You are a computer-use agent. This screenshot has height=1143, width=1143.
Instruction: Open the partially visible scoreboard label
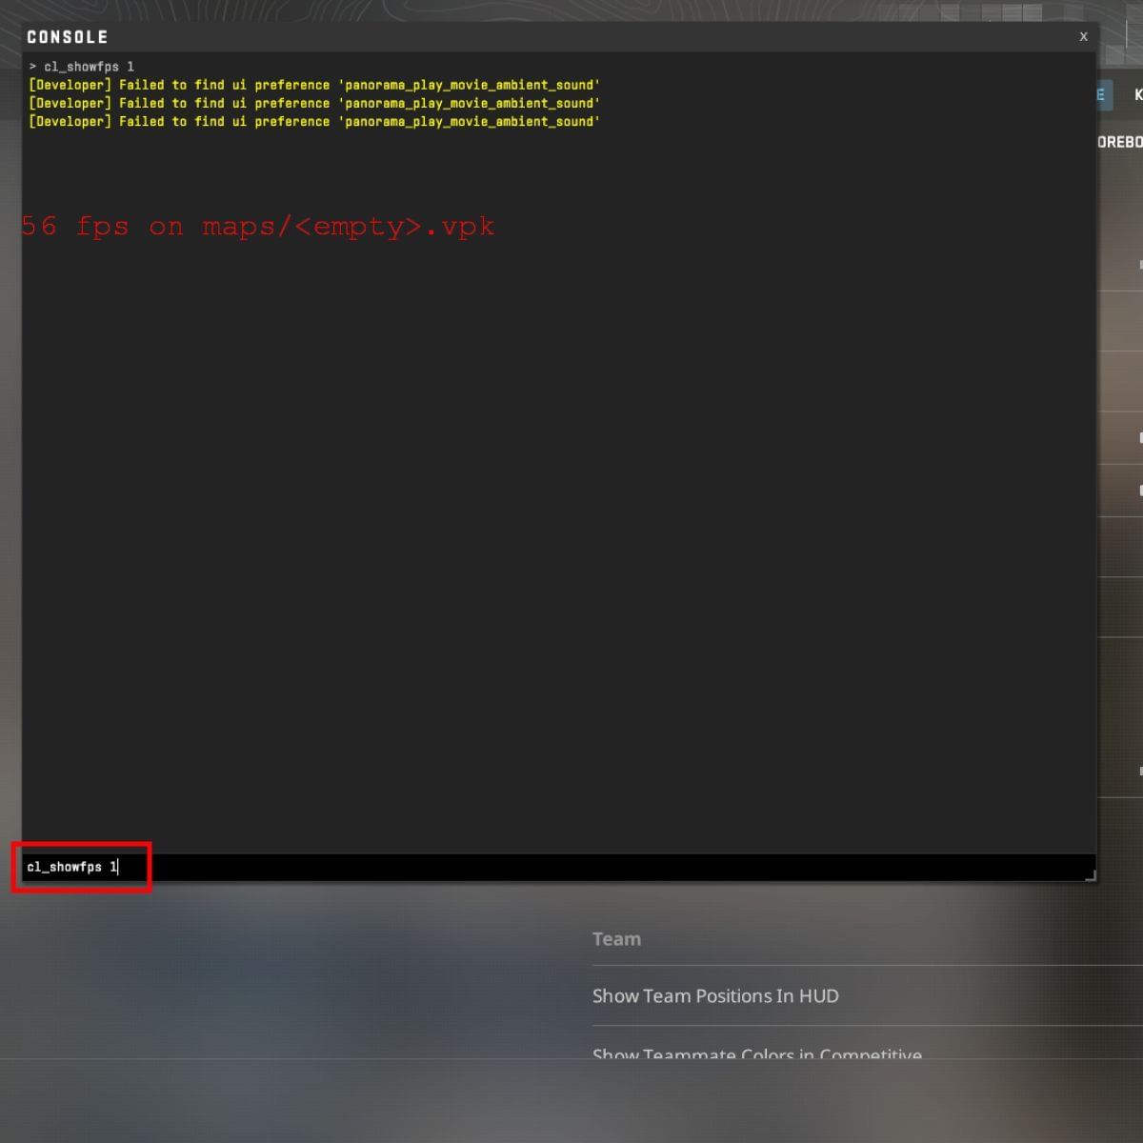(1126, 141)
